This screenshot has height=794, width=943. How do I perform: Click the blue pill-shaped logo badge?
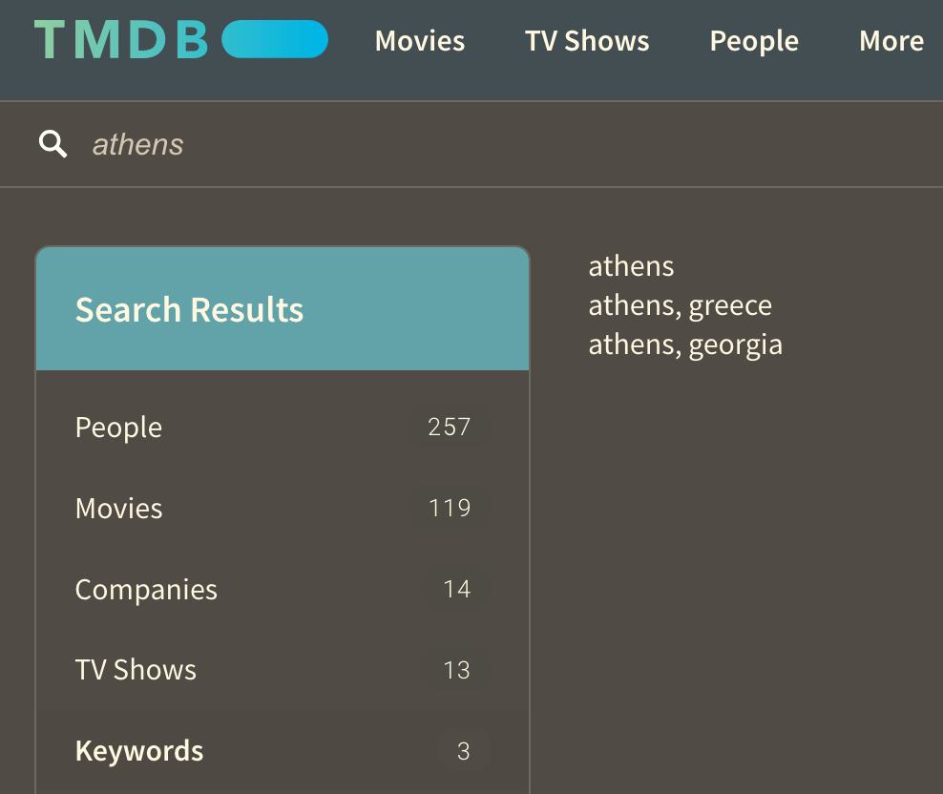275,40
